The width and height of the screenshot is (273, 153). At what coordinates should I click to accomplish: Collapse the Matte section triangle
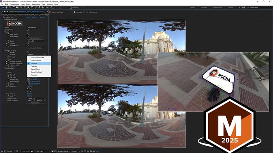pyautogui.click(x=4, y=32)
